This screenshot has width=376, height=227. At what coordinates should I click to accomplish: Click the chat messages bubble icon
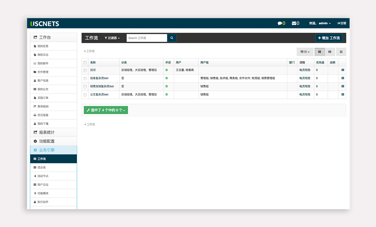[x=280, y=23]
